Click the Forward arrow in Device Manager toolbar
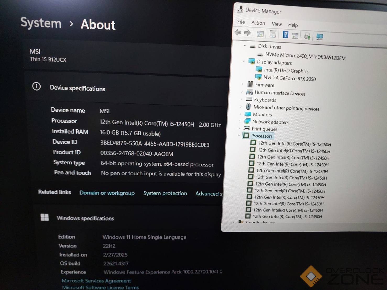Image resolution: width=387 pixels, height=290 pixels. click(x=247, y=33)
